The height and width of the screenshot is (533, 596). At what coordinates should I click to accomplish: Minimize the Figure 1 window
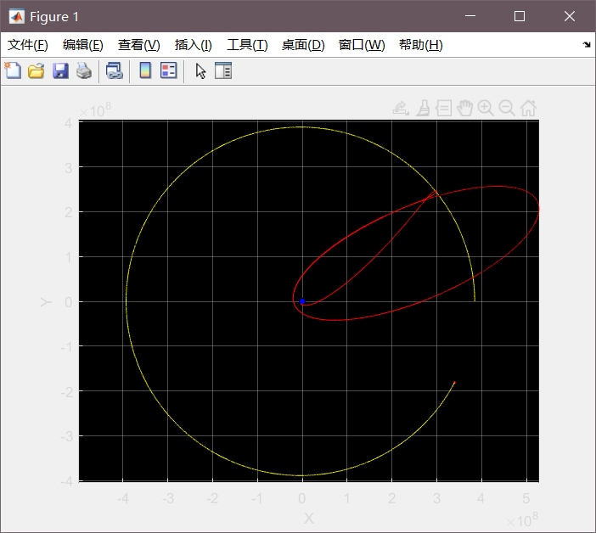(x=470, y=16)
